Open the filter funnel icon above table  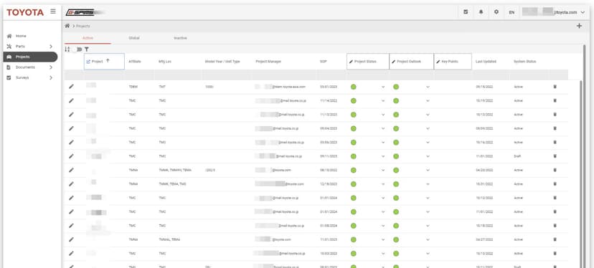tap(87, 49)
